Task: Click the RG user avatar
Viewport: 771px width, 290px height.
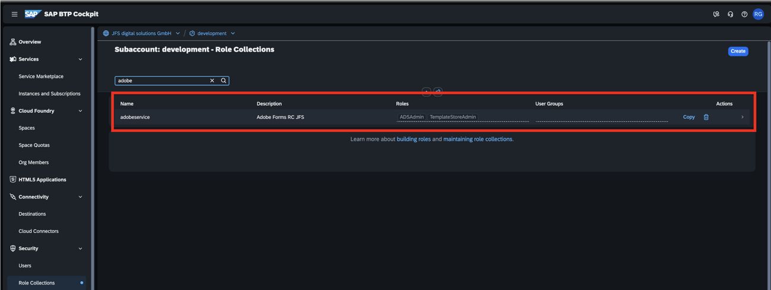Action: [x=758, y=14]
